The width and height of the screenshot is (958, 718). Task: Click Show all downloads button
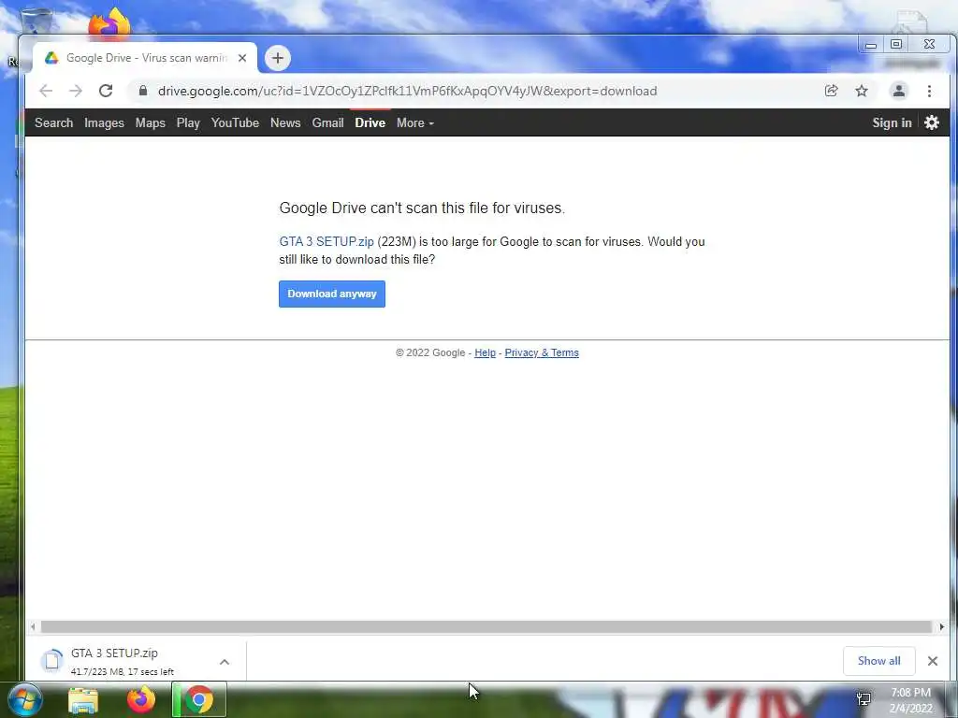878,661
